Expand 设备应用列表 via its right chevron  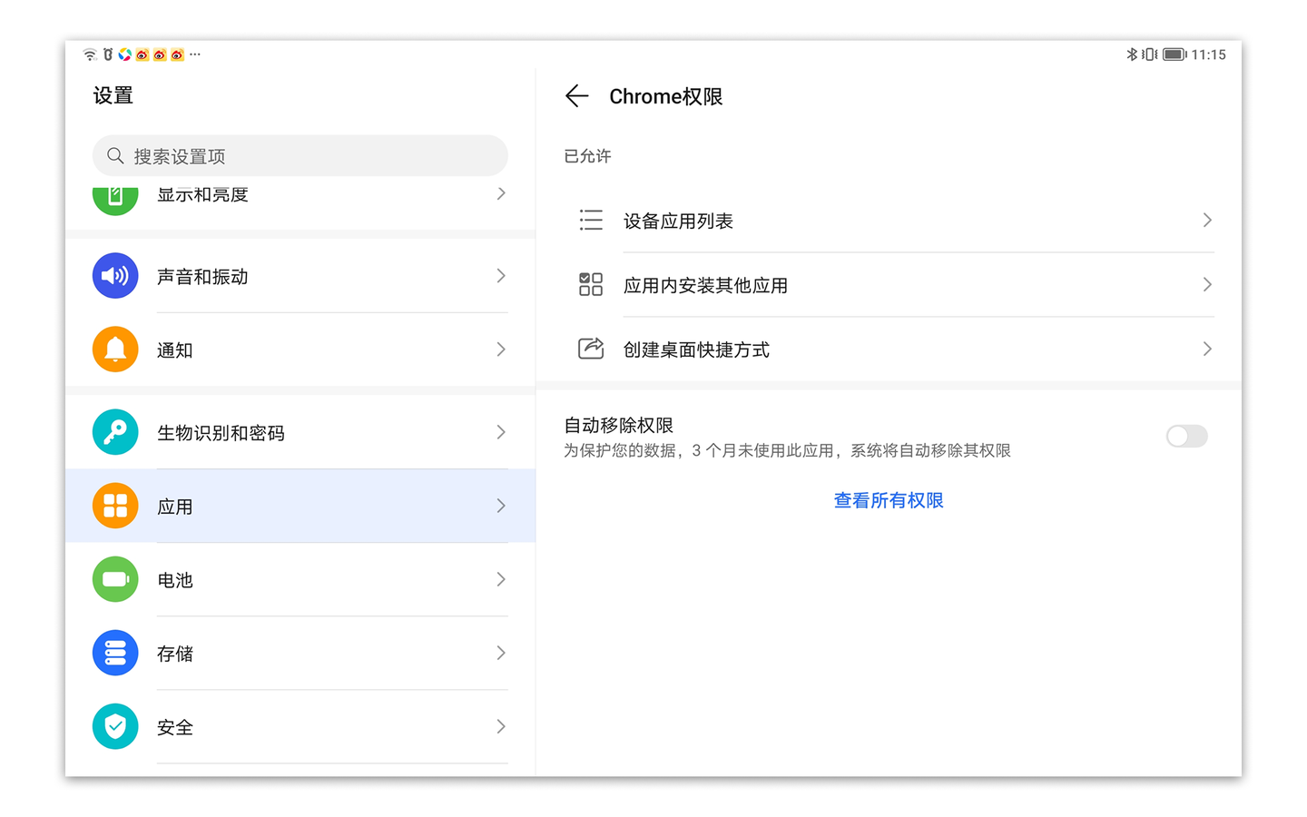point(1207,221)
